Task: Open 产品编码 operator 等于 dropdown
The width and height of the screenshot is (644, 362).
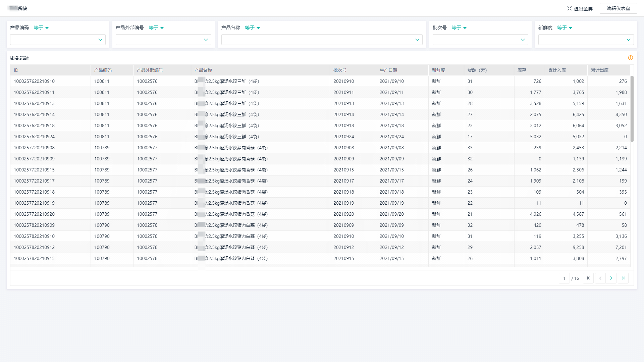Action: [x=41, y=28]
